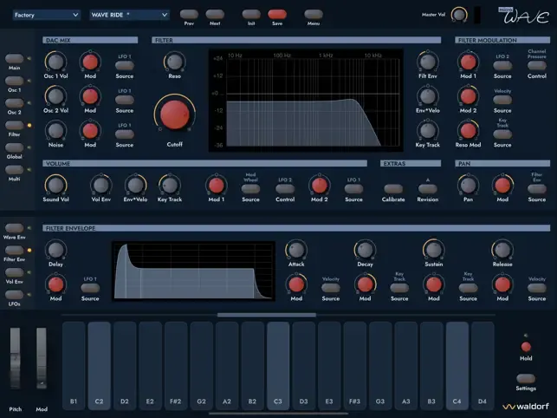Switch to the Global page tab
Screen dimensions: 557x418
14,147
